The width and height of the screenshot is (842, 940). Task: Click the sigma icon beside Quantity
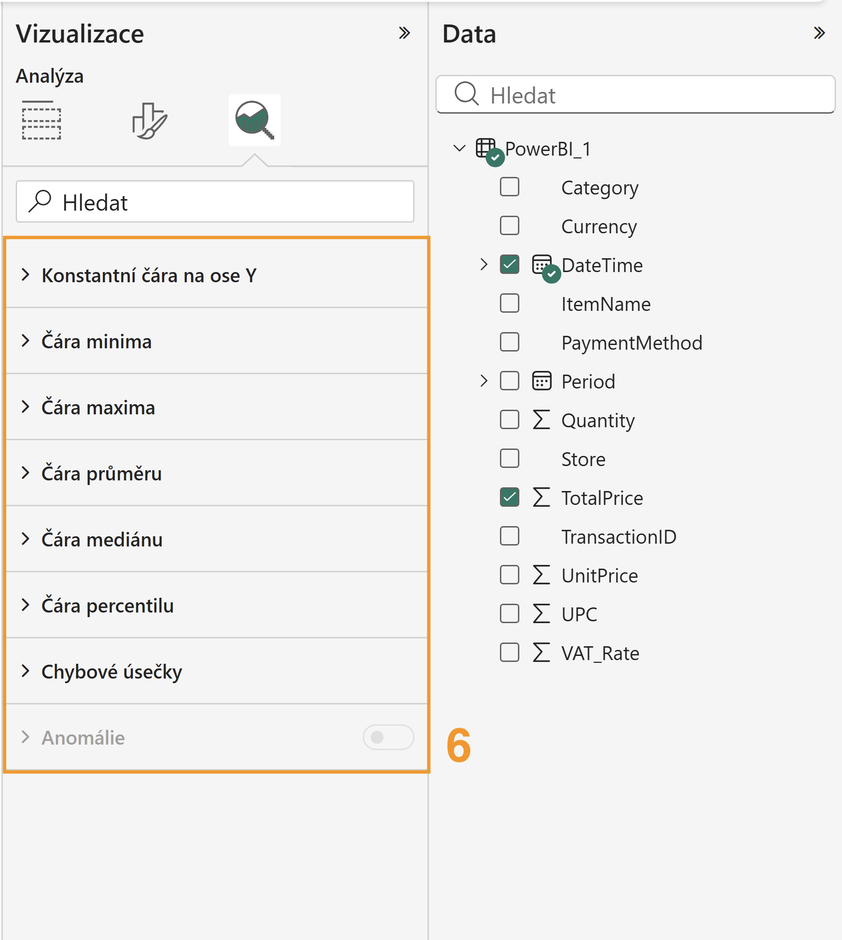click(x=541, y=420)
